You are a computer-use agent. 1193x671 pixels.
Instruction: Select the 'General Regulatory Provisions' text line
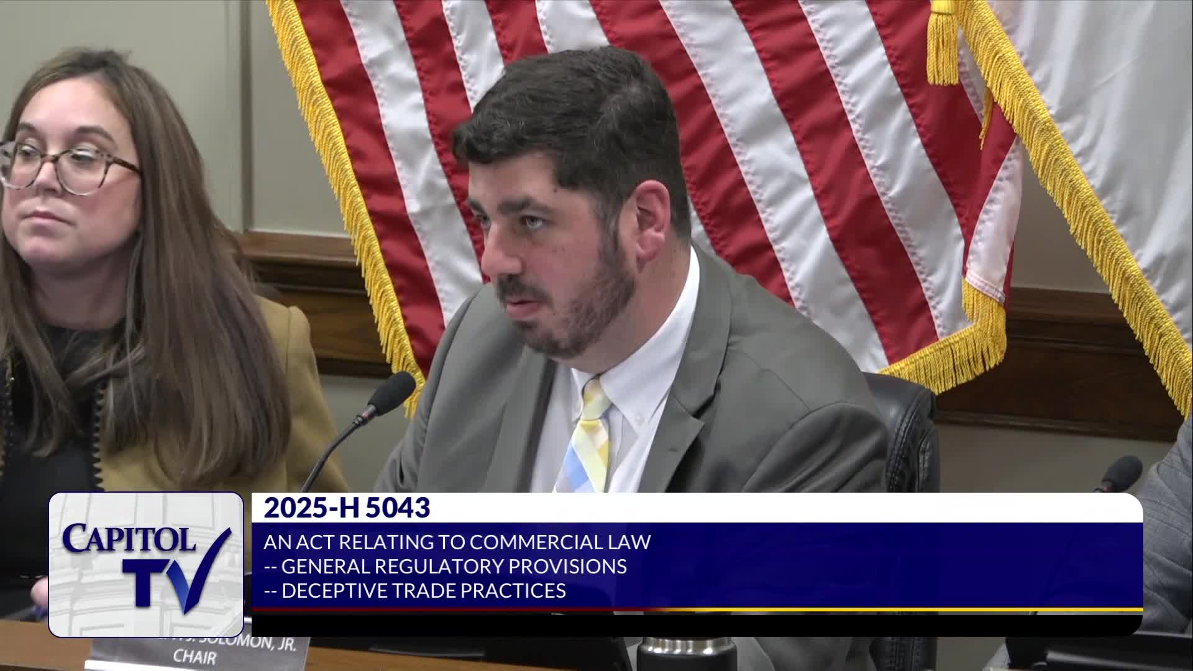(445, 566)
